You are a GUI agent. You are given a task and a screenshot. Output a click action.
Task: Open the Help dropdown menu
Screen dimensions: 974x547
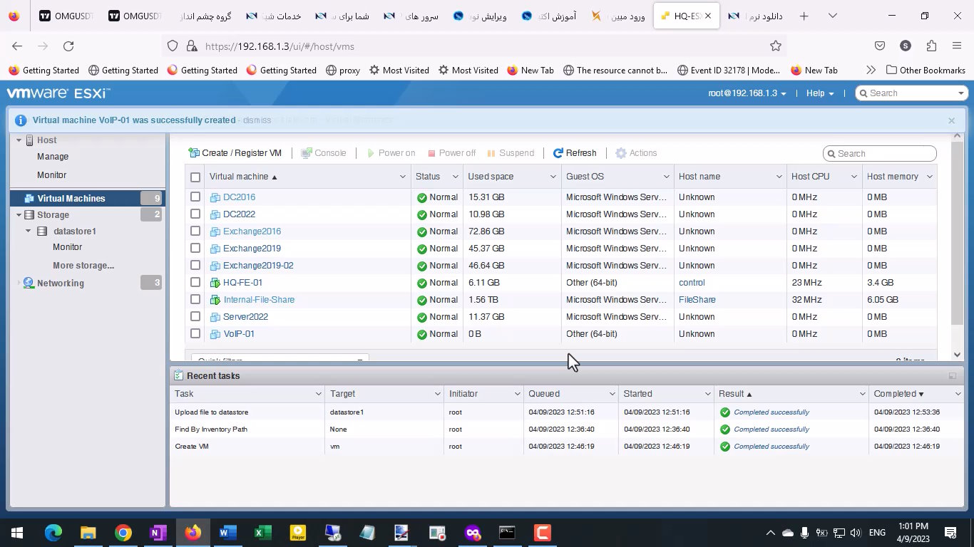[x=820, y=93]
